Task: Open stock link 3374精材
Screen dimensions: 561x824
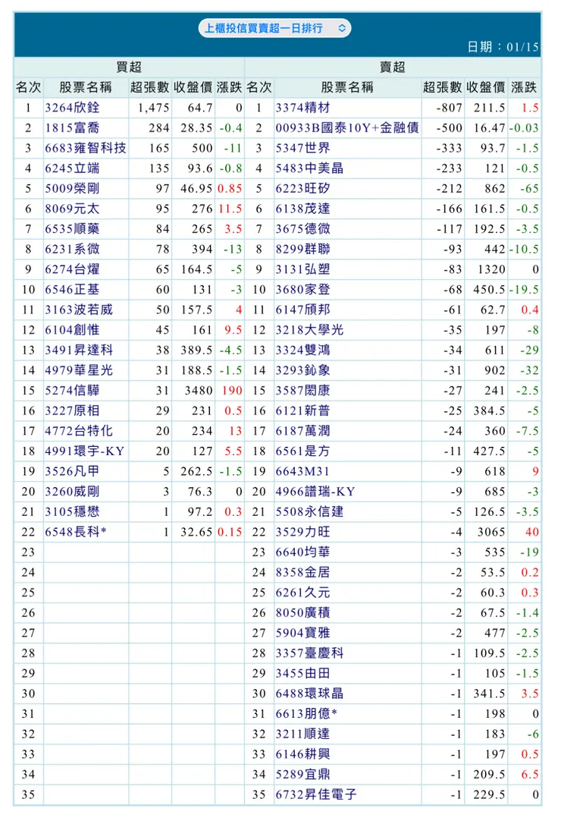Action: [x=303, y=108]
